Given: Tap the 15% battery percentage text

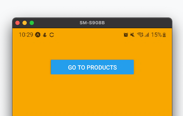Looking at the screenshot, I should tap(156, 35).
